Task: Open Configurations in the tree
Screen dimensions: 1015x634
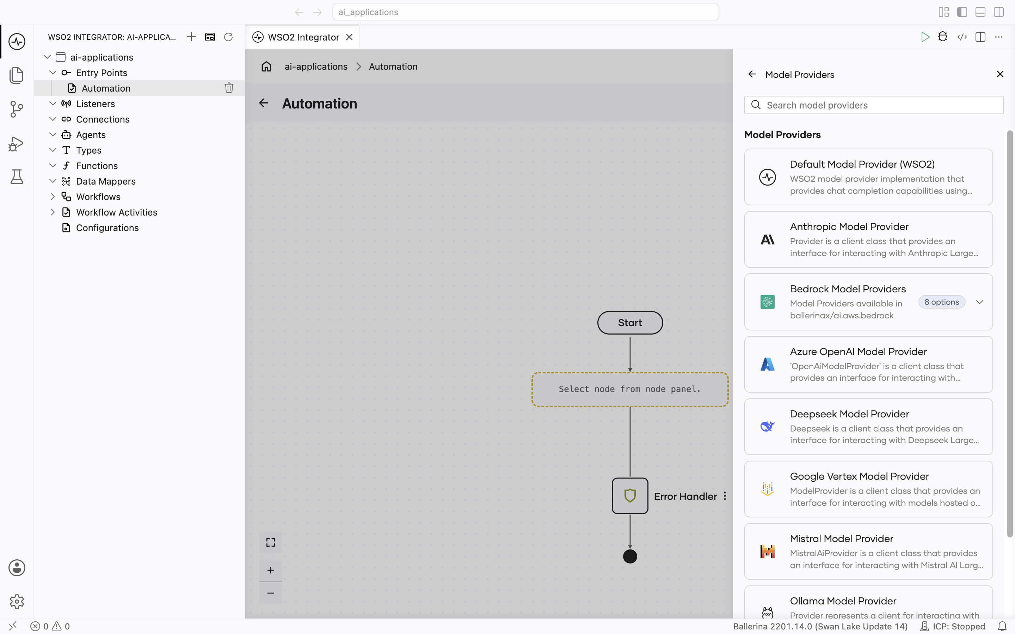Action: pos(139,228)
